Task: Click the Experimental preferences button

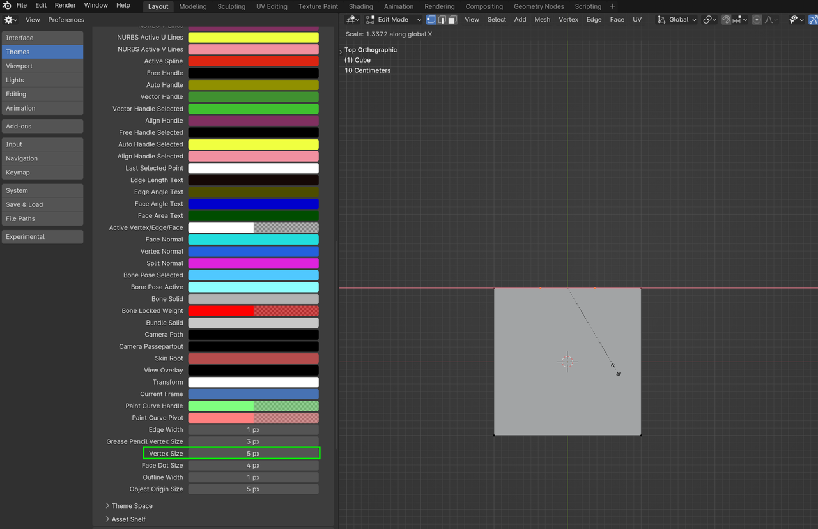Action: tap(42, 236)
